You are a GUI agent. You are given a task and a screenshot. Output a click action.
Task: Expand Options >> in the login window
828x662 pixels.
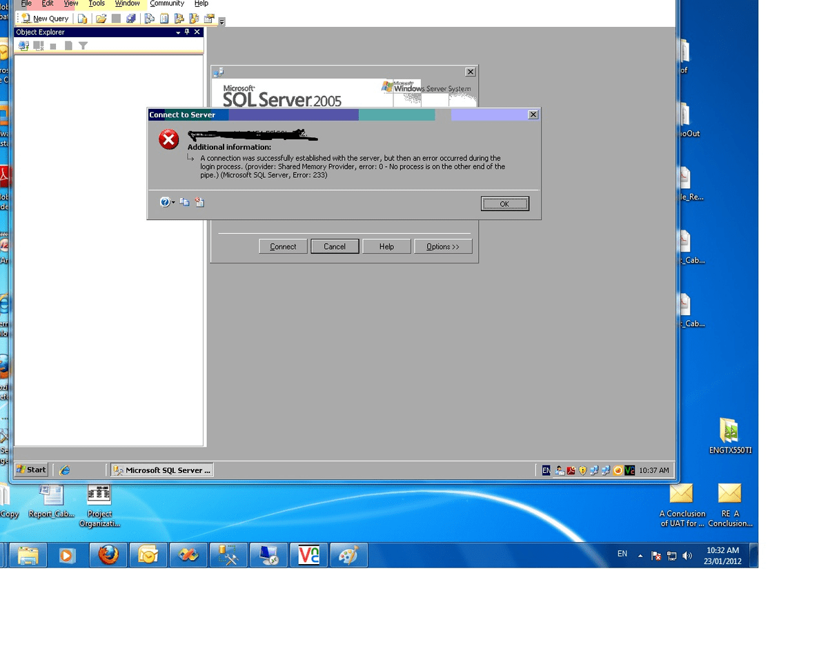pyautogui.click(x=443, y=246)
